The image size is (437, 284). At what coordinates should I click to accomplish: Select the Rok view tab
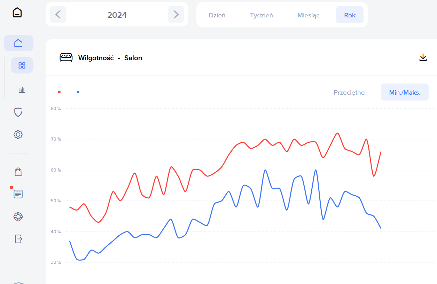[350, 15]
